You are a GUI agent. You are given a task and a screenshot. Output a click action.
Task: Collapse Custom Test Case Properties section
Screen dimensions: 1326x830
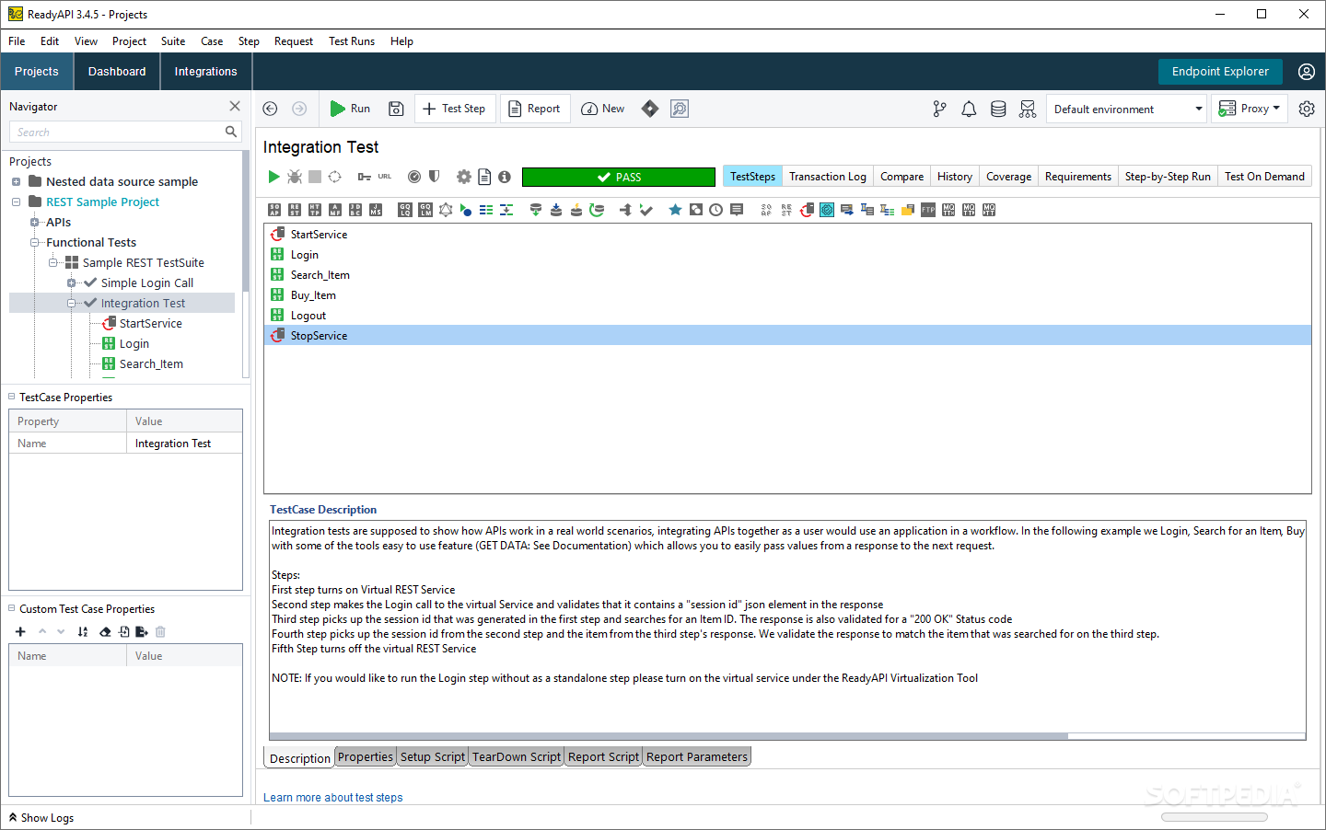click(x=12, y=608)
